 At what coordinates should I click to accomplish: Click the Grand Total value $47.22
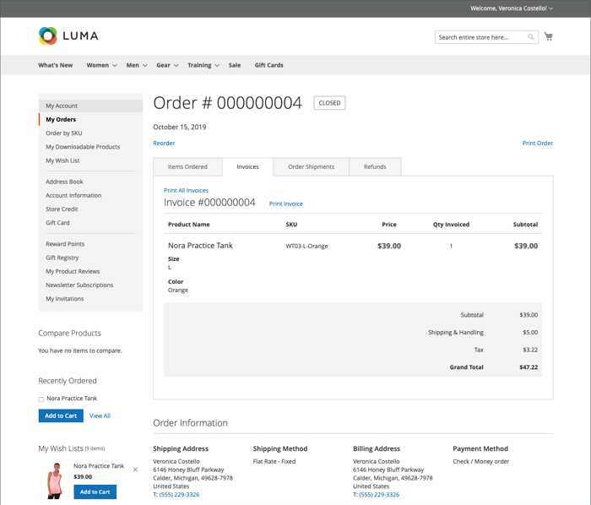click(x=529, y=367)
